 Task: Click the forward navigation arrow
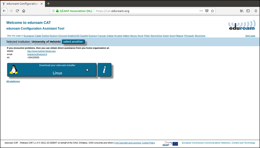pyautogui.click(x=11, y=11)
